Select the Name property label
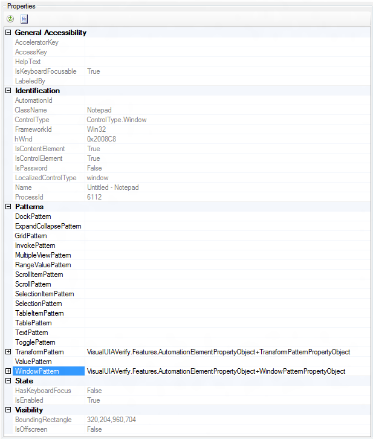This screenshot has width=373, height=439. (23, 187)
